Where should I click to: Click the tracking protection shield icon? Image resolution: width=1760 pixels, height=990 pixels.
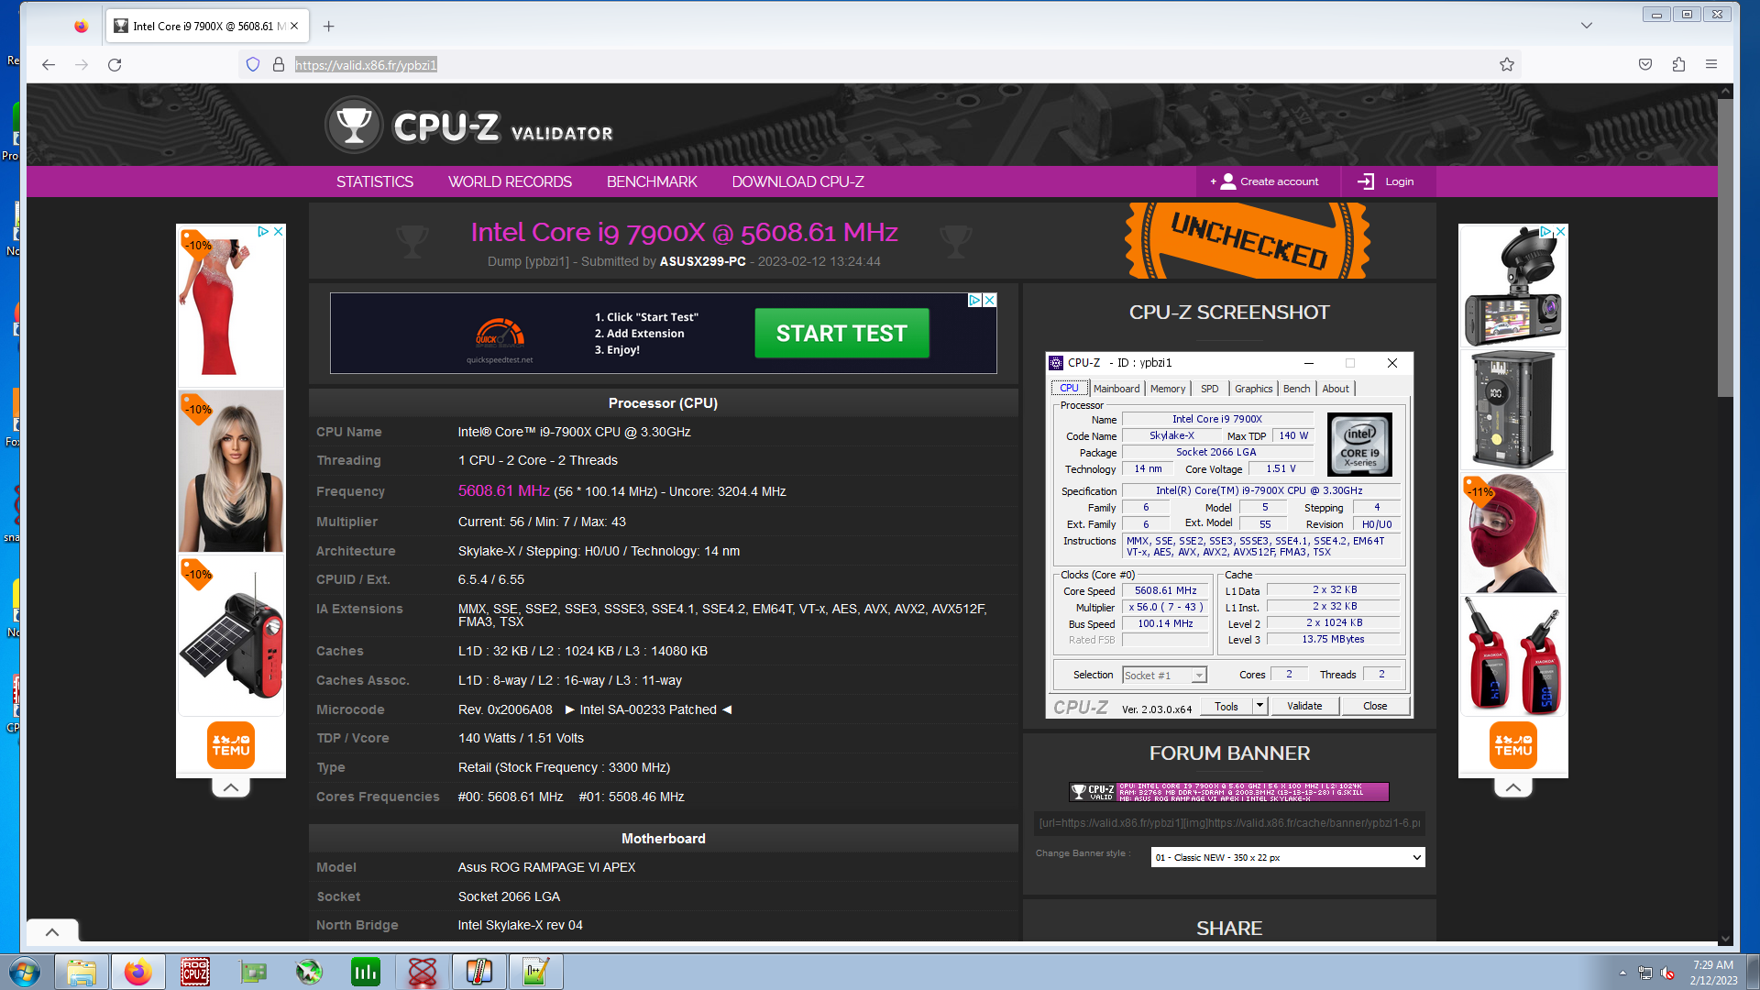click(x=253, y=64)
